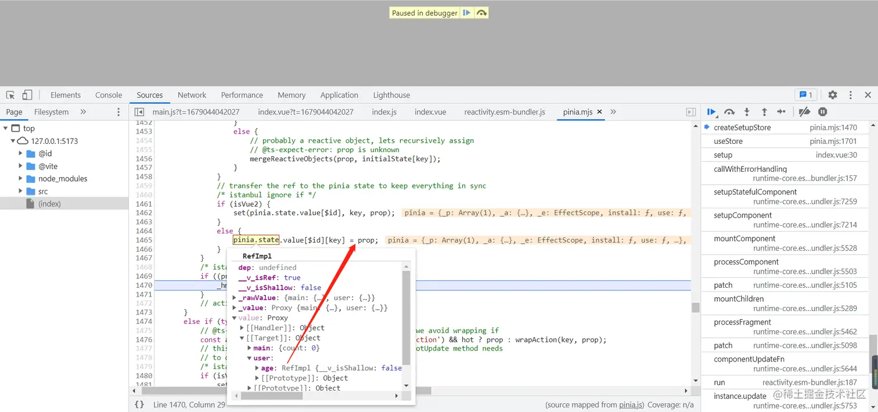Open DevTools settings gear
The width and height of the screenshot is (878, 412).
[x=833, y=95]
